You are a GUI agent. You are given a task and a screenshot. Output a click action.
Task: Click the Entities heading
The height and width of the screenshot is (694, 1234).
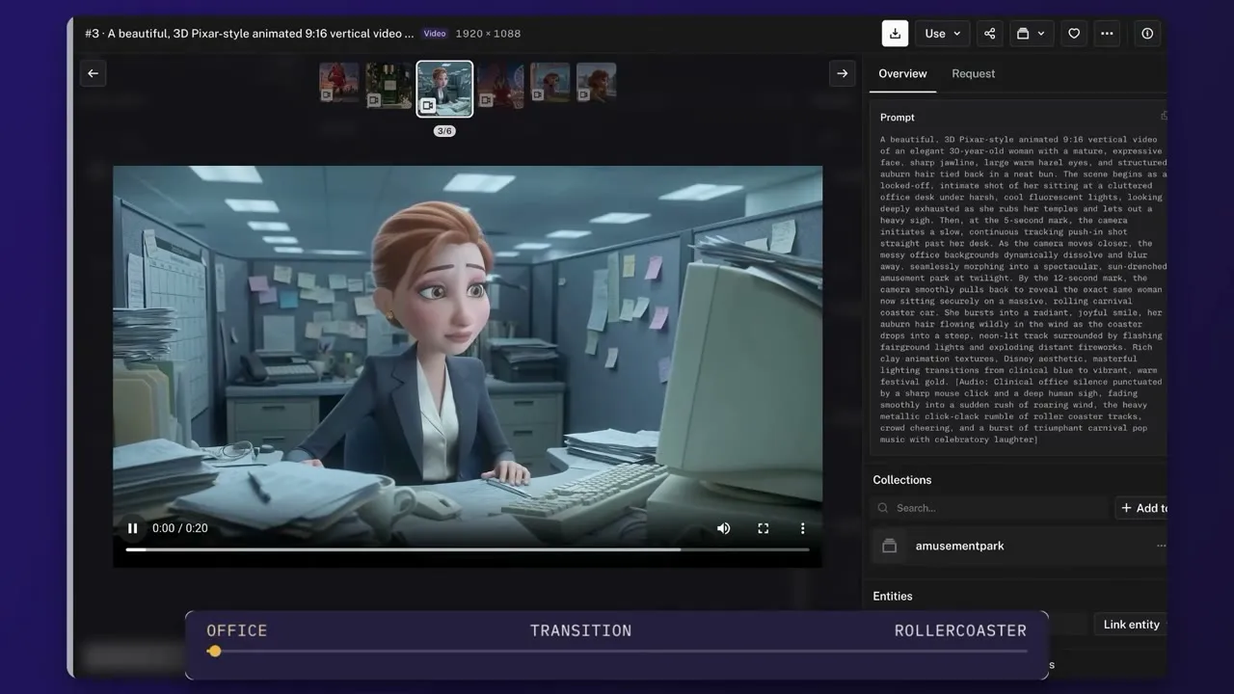[893, 597]
